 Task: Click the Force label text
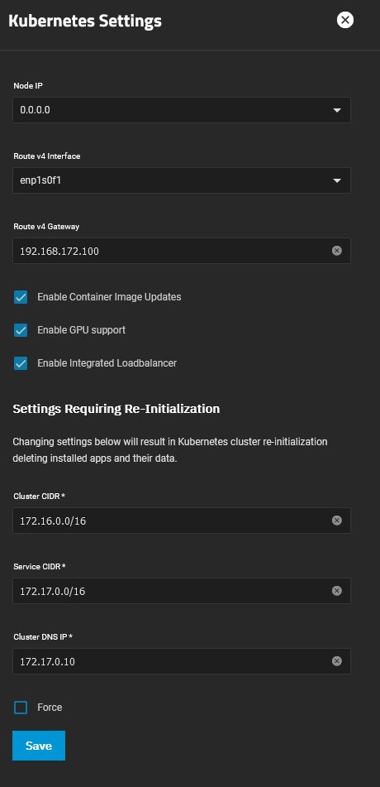(50, 708)
